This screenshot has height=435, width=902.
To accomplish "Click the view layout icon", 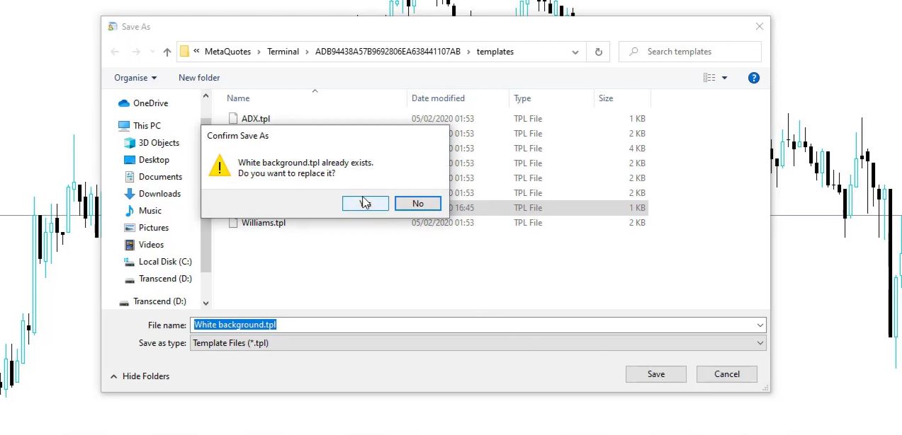I will 709,78.
